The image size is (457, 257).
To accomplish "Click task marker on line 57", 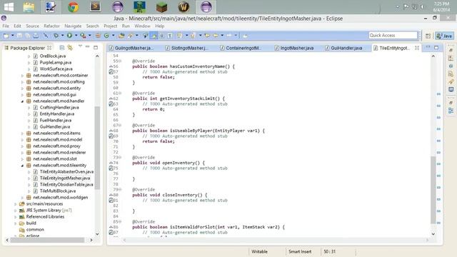I will tap(111, 71).
